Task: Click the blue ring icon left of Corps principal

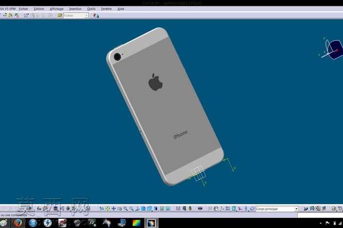Action: tap(252, 209)
